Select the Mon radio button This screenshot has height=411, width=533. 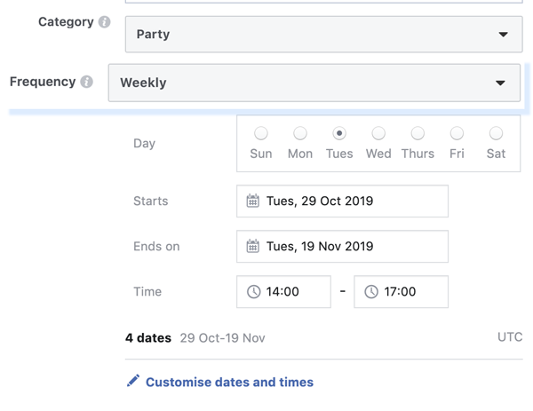[x=300, y=133]
